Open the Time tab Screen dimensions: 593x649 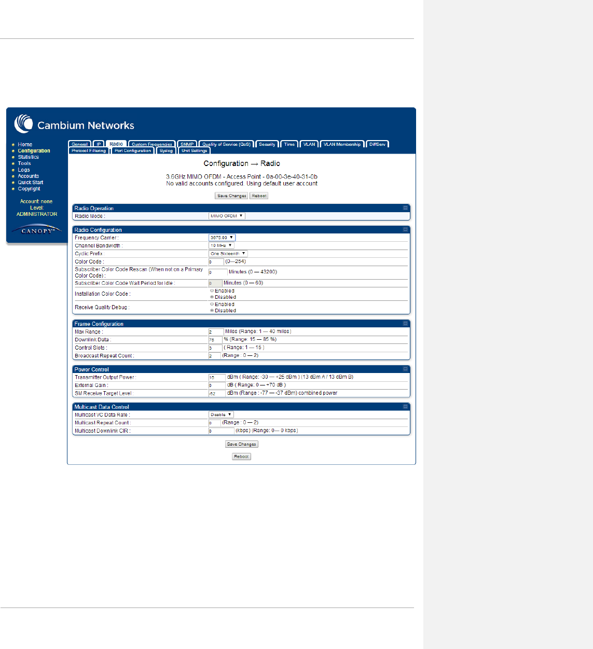pyautogui.click(x=289, y=144)
